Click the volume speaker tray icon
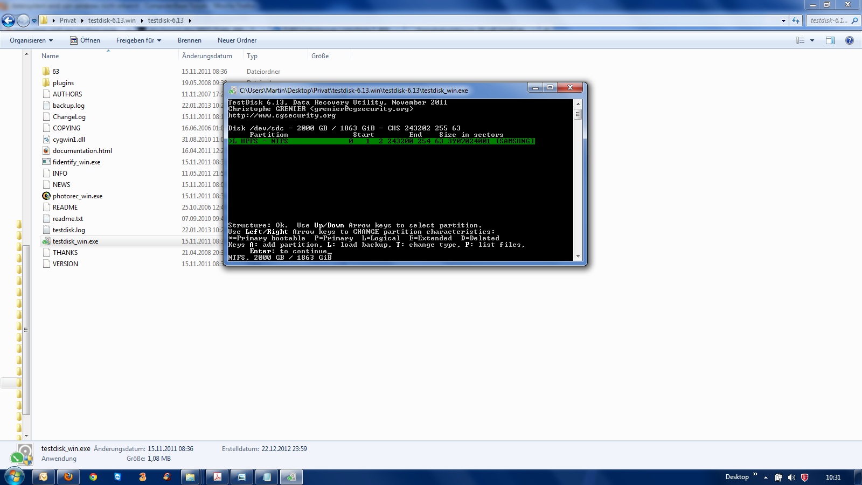Image resolution: width=862 pixels, height=485 pixels. (791, 477)
